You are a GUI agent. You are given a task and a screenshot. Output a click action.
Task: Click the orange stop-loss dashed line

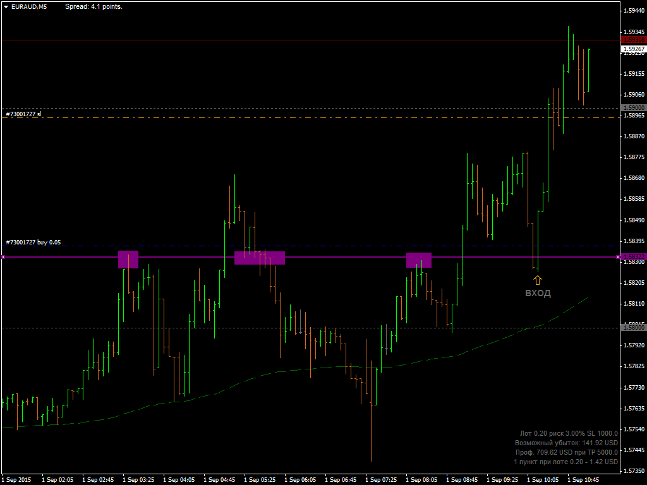[310, 118]
